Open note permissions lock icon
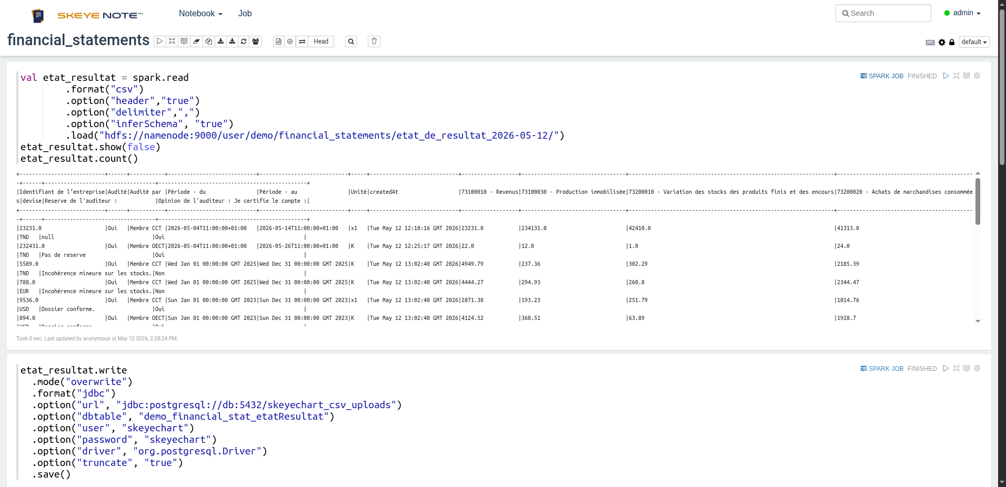The height and width of the screenshot is (487, 1006). coord(952,43)
